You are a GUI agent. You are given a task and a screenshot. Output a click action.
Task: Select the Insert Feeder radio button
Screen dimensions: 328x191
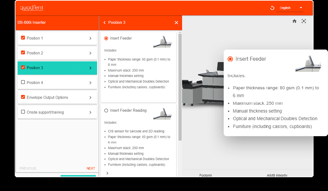[x=106, y=38]
